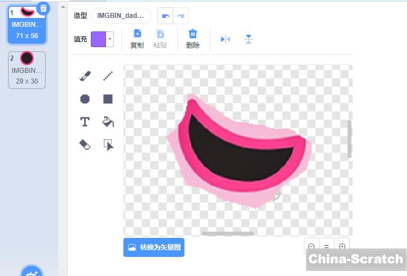This screenshot has width=407, height=276.
Task: Select the Brush tool
Action: click(85, 76)
